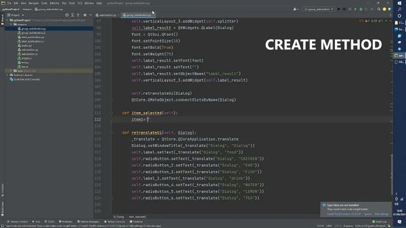Click item_selected breadcrumb below the editor
406x228 pixels.
(138, 217)
